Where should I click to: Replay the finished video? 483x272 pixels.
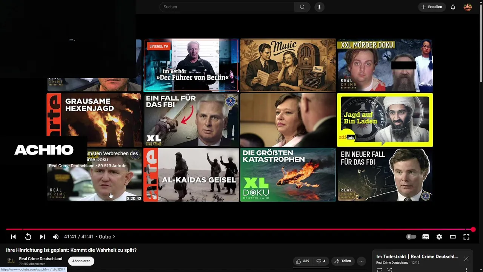[x=28, y=237]
